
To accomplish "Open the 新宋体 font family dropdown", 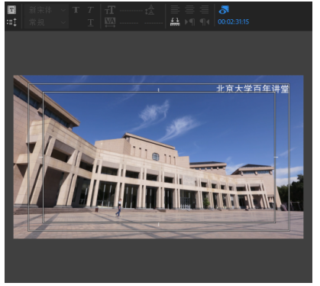I will coord(47,10).
